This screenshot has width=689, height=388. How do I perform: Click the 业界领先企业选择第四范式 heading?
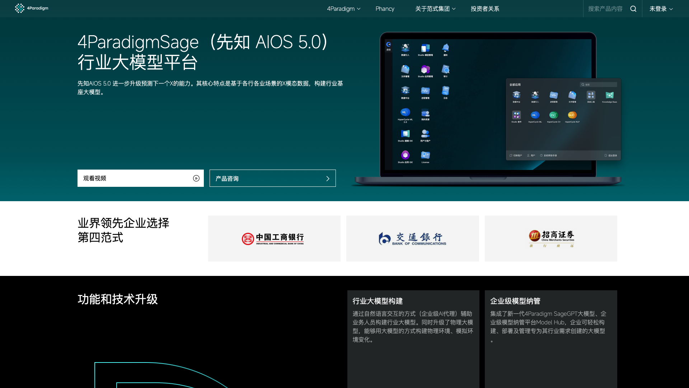[123, 230]
